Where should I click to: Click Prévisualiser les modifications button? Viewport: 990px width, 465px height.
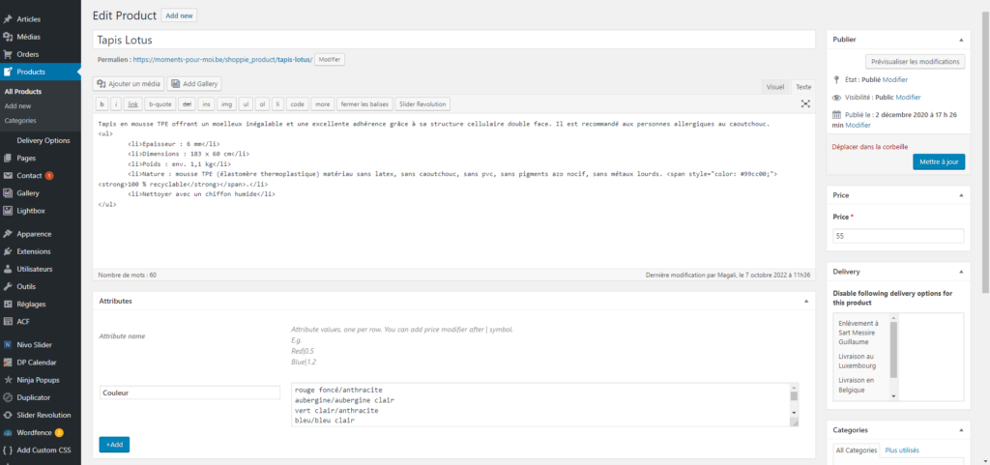pyautogui.click(x=915, y=62)
